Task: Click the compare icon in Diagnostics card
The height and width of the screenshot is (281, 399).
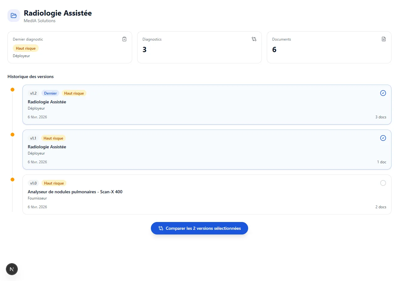Action: point(254,39)
